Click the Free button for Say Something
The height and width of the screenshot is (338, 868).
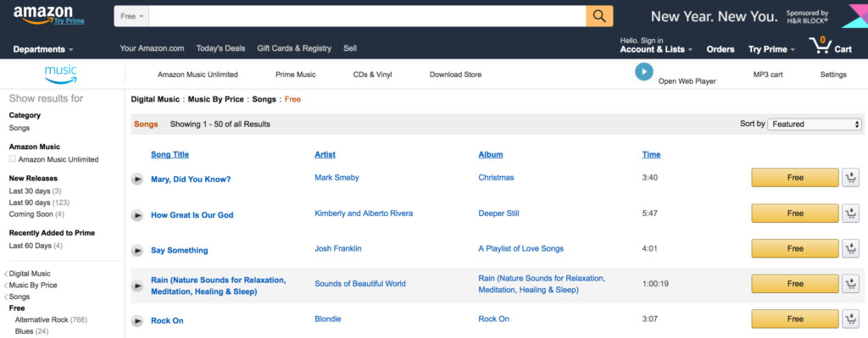(x=795, y=249)
